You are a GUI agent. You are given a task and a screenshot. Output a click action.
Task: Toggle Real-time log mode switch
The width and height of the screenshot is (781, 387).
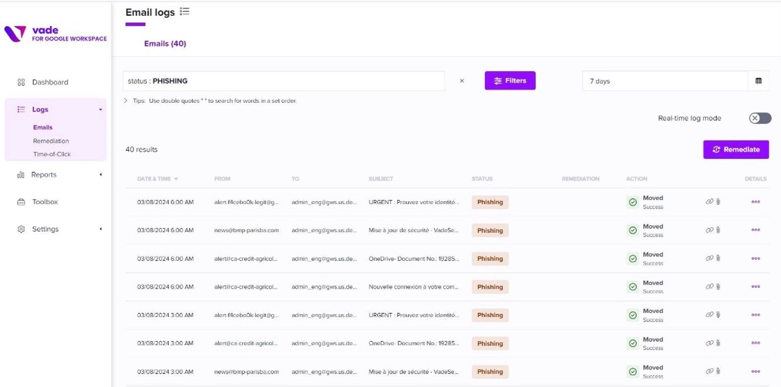coord(760,118)
